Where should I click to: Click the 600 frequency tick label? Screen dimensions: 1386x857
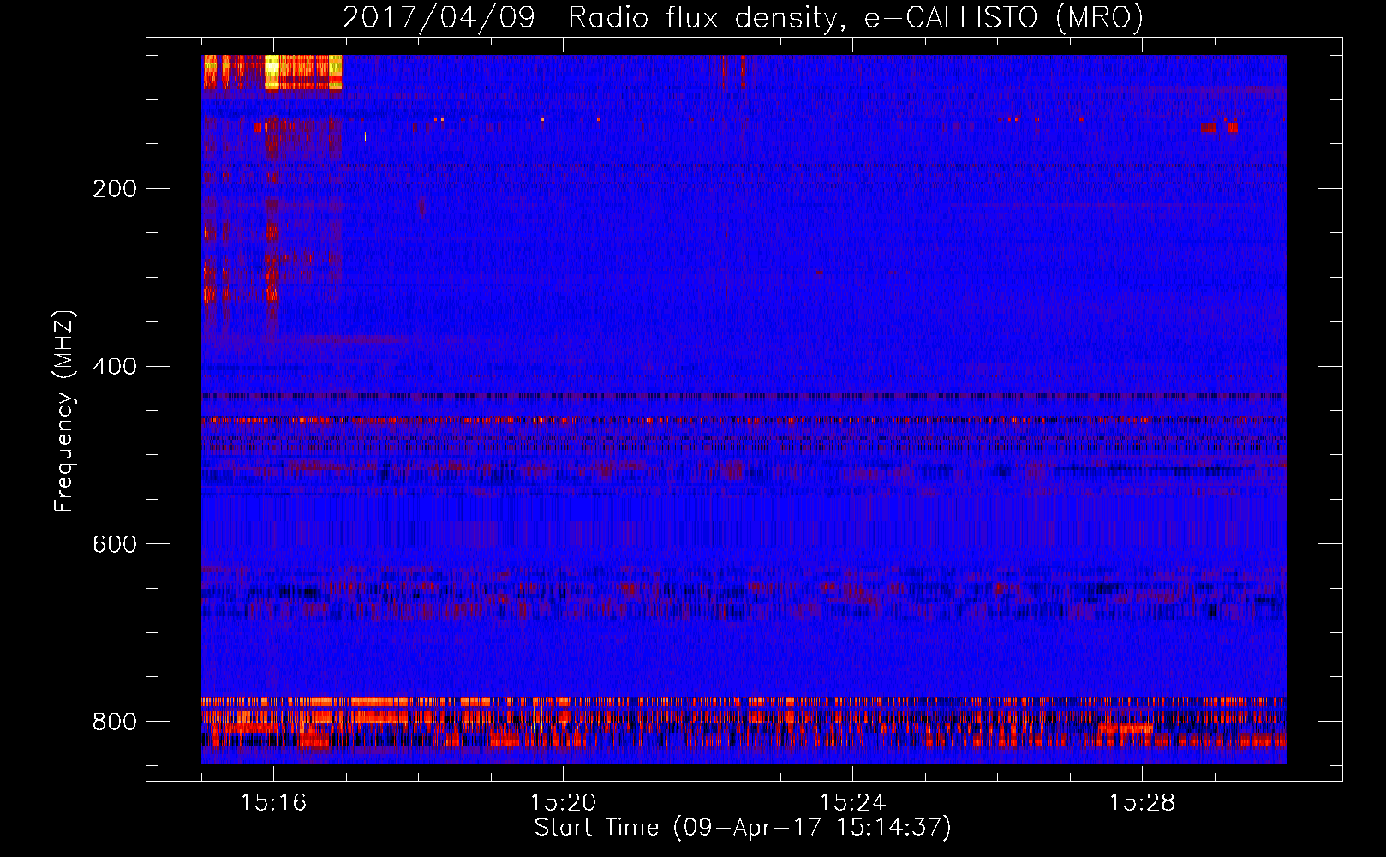tap(115, 545)
